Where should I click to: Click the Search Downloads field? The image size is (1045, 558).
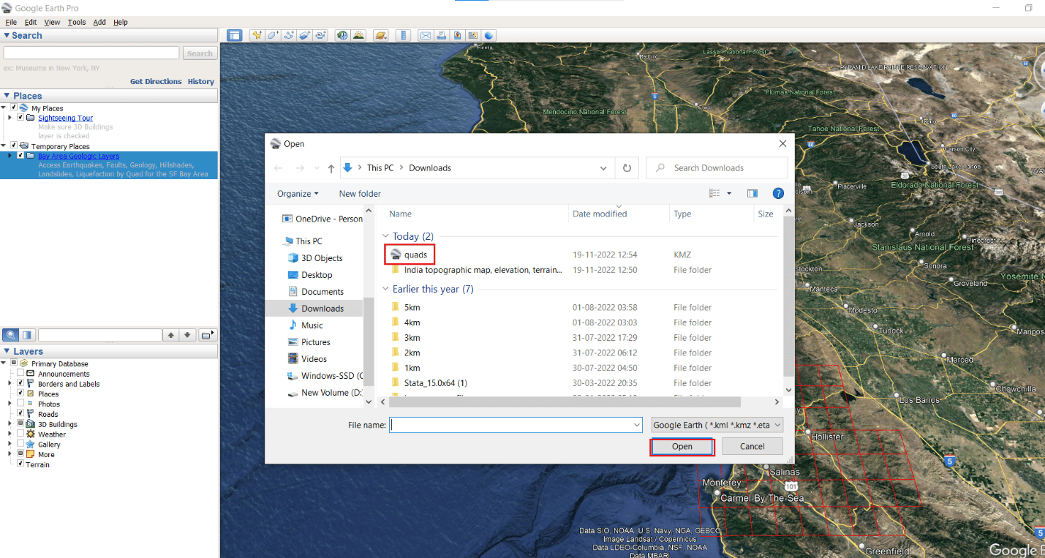[x=717, y=168]
